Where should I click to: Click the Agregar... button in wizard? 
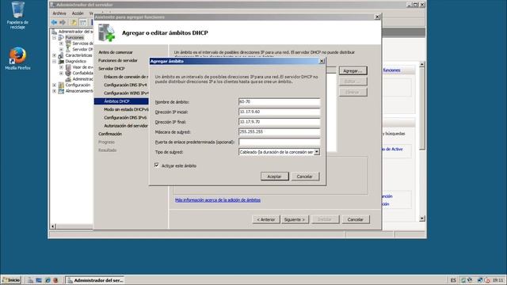[x=353, y=70]
